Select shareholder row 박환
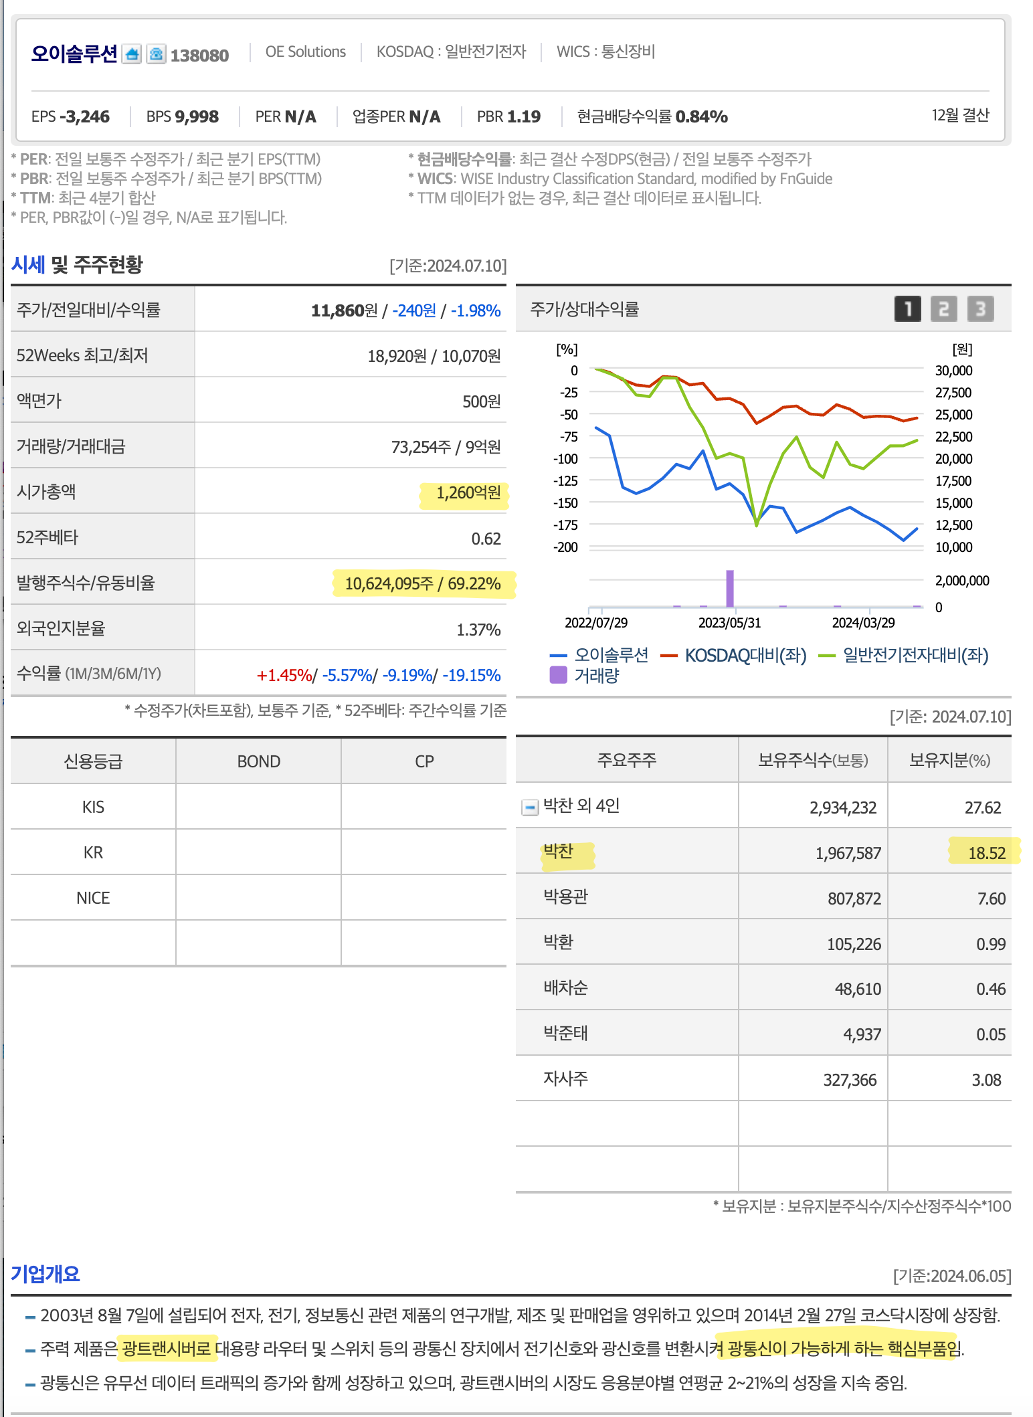This screenshot has height=1417, width=1033. point(763,942)
